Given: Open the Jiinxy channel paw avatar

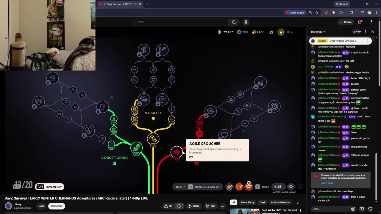Looking at the screenshot, I should click(8, 206).
